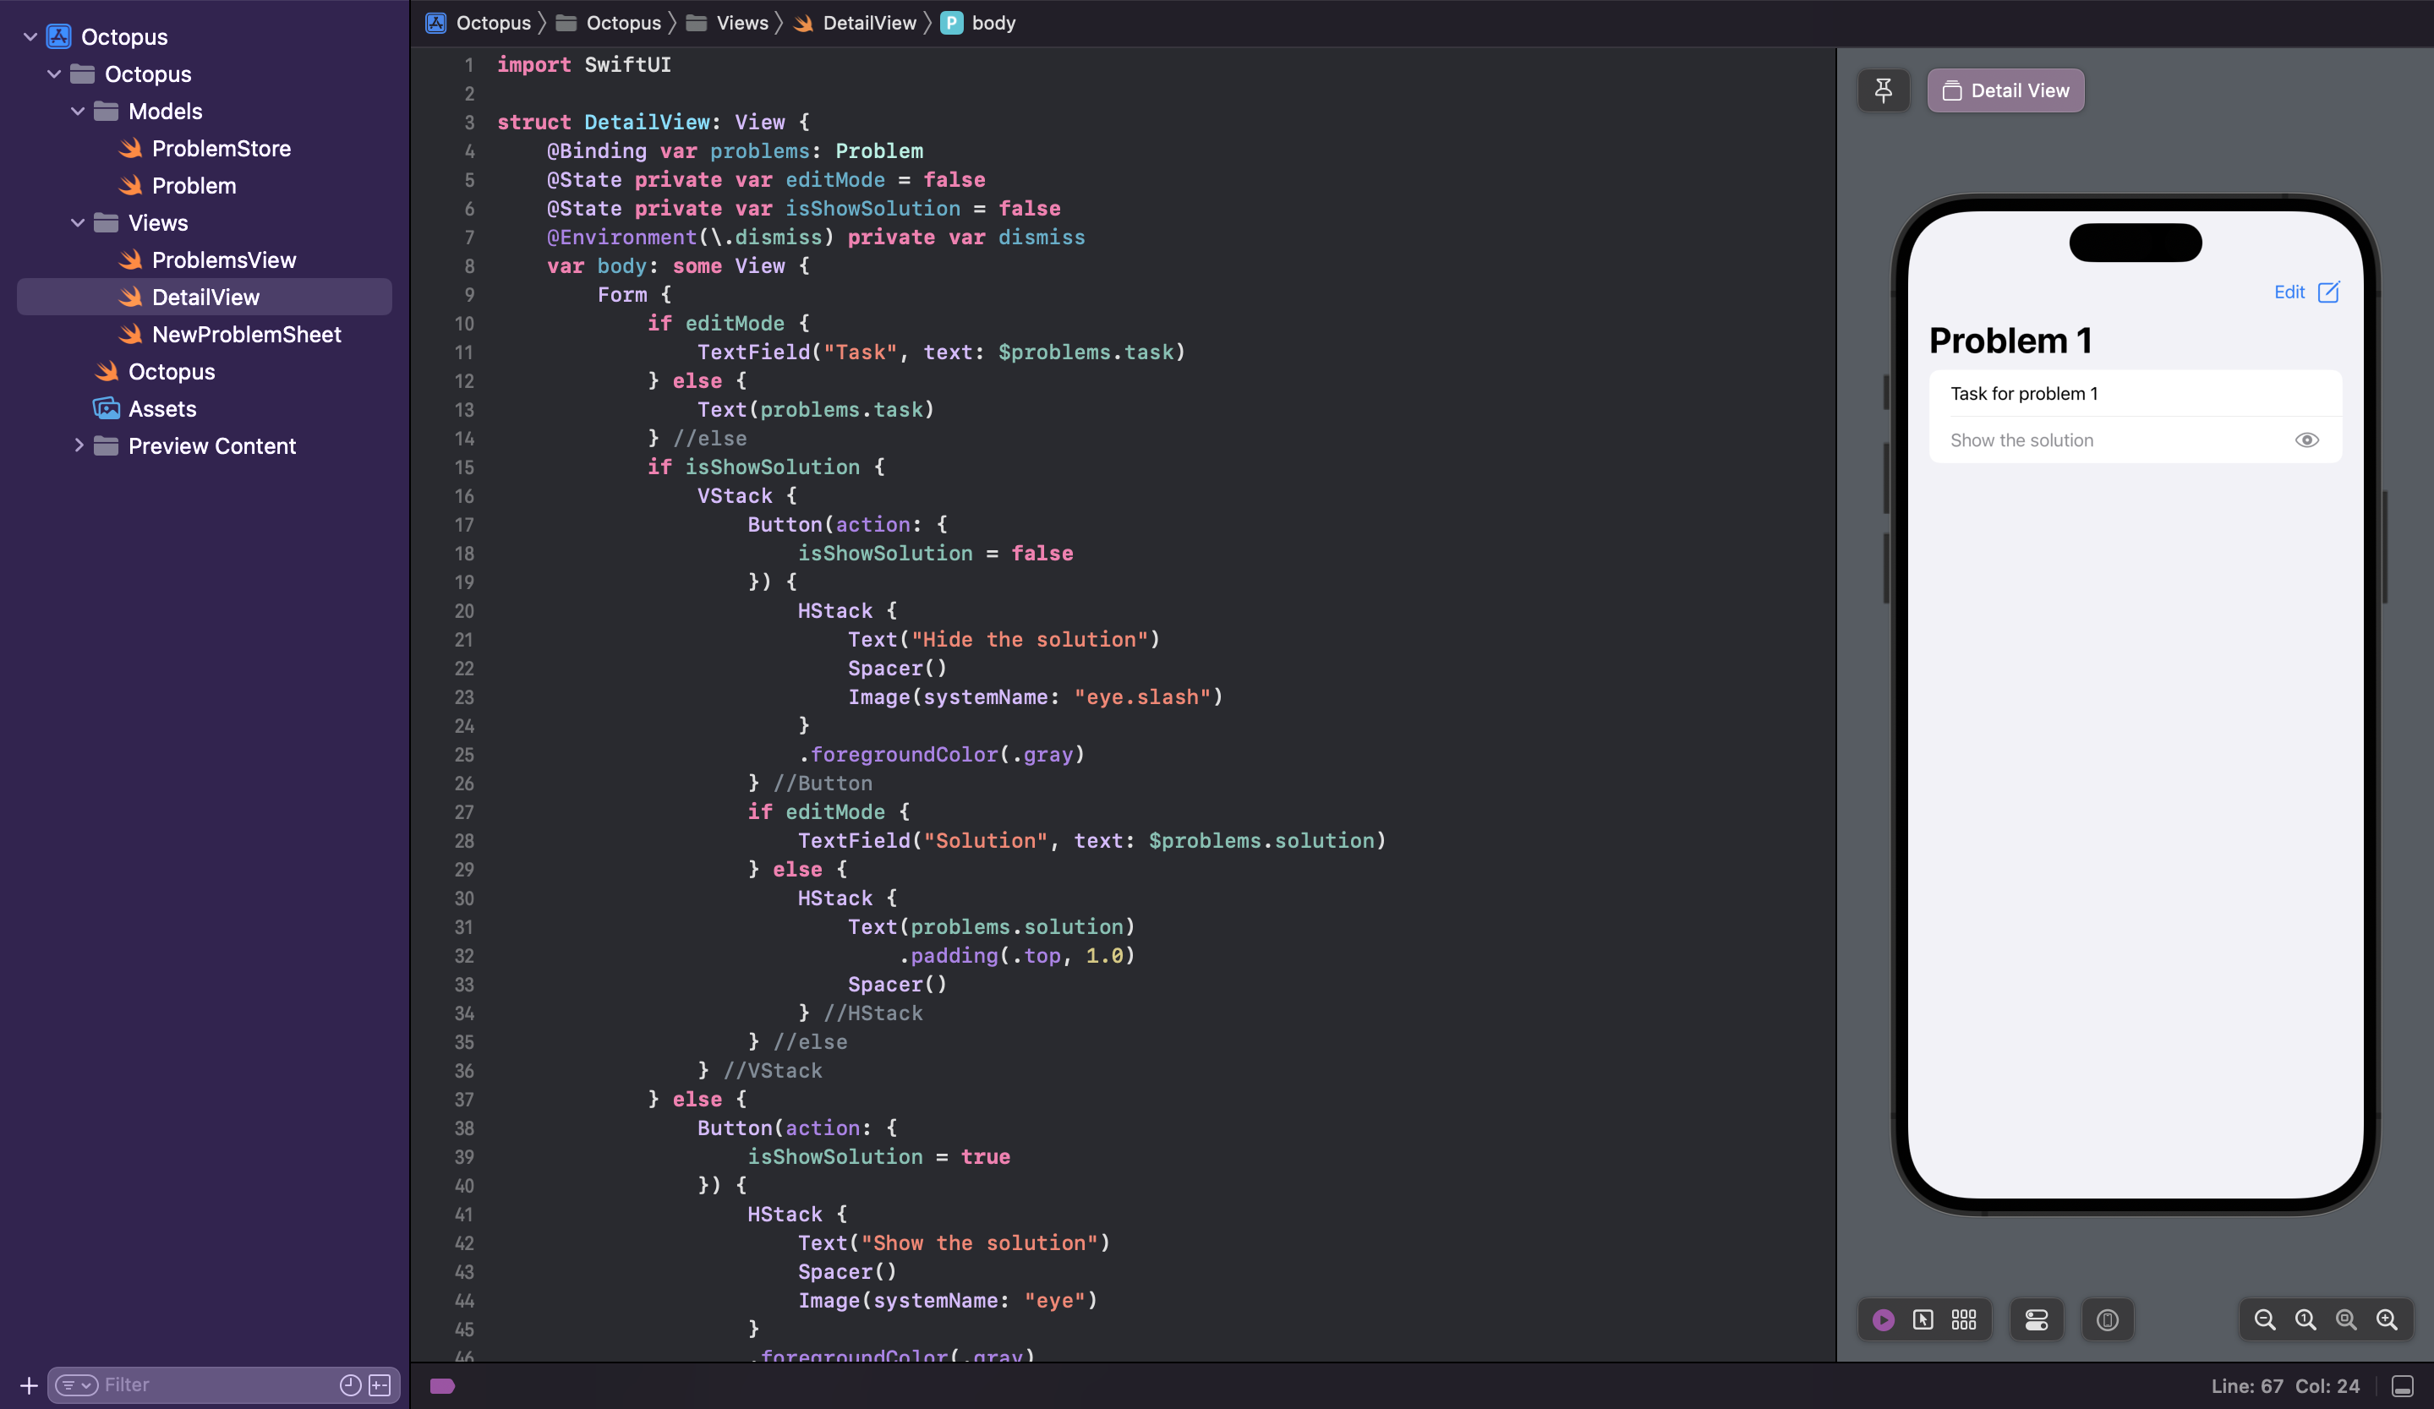
Task: Open the Problem swift file
Action: (x=193, y=185)
